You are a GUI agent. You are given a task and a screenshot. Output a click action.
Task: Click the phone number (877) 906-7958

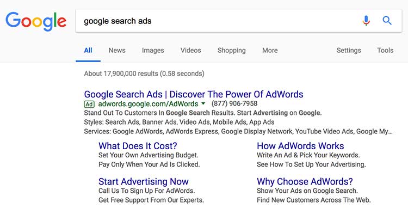point(234,103)
